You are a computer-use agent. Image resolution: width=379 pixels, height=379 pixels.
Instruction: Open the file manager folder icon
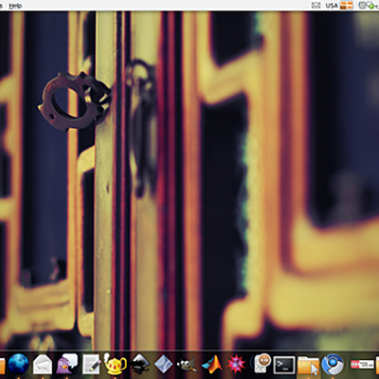click(x=309, y=365)
